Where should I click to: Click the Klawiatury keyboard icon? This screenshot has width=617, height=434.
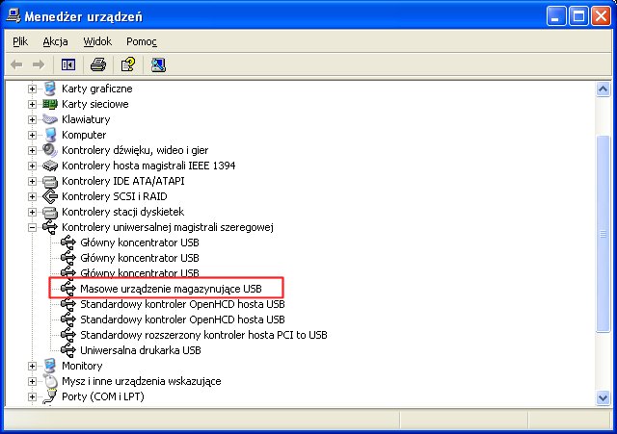[50, 119]
